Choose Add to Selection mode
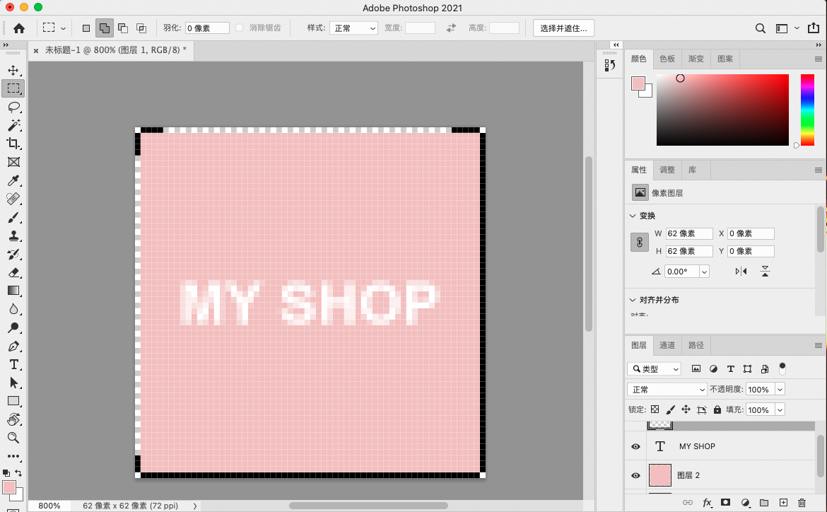827x512 pixels. pyautogui.click(x=105, y=28)
